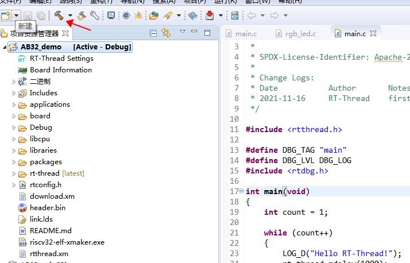
Task: Open Board Information
Action: point(61,70)
